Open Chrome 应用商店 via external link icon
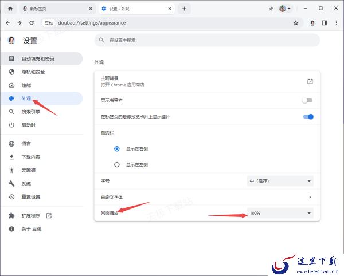The height and width of the screenshot is (276, 344). (x=310, y=81)
